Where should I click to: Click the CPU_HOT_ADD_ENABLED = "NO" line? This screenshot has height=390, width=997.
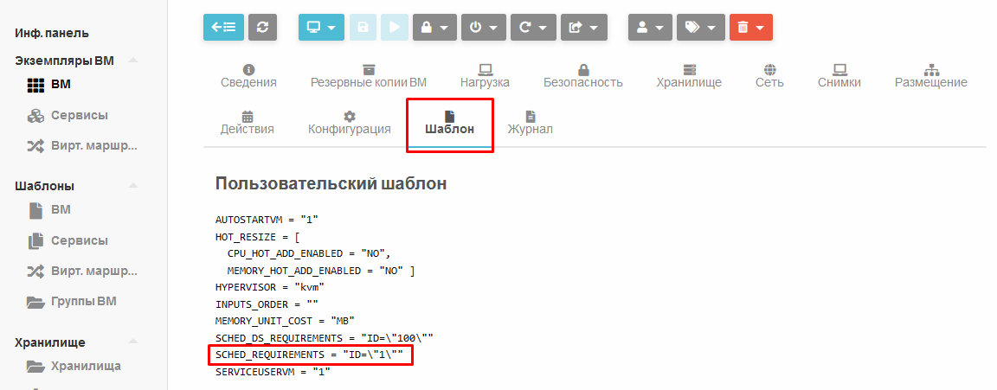(x=308, y=254)
